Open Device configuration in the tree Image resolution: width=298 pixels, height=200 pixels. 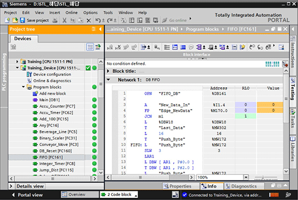(x=52, y=74)
